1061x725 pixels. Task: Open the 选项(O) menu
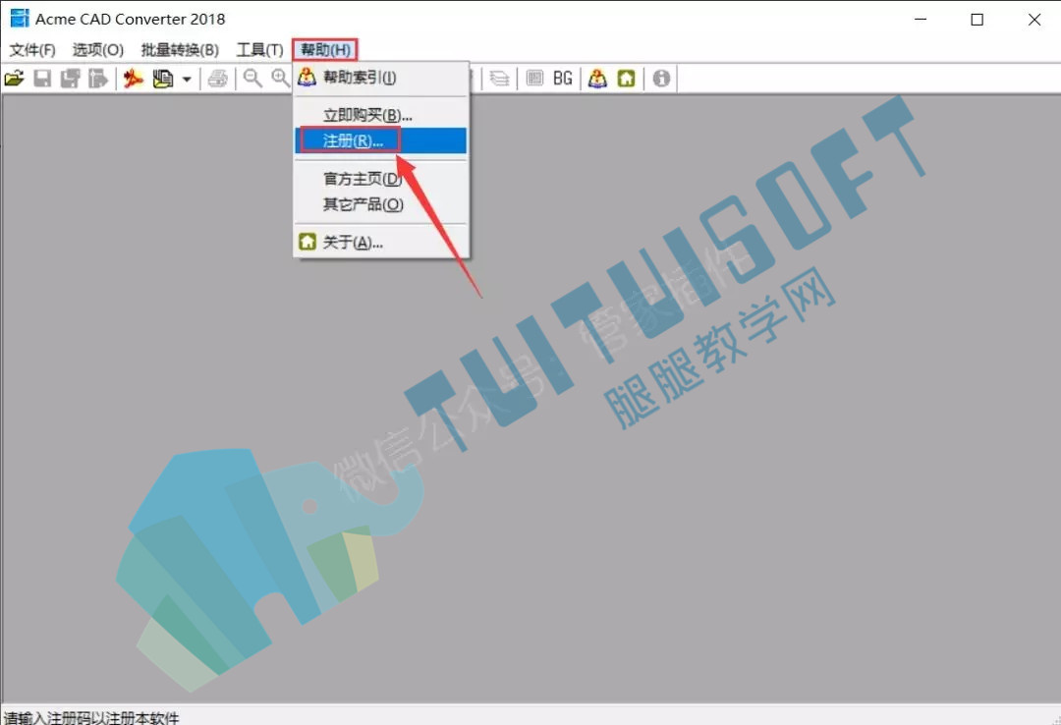tap(98, 50)
